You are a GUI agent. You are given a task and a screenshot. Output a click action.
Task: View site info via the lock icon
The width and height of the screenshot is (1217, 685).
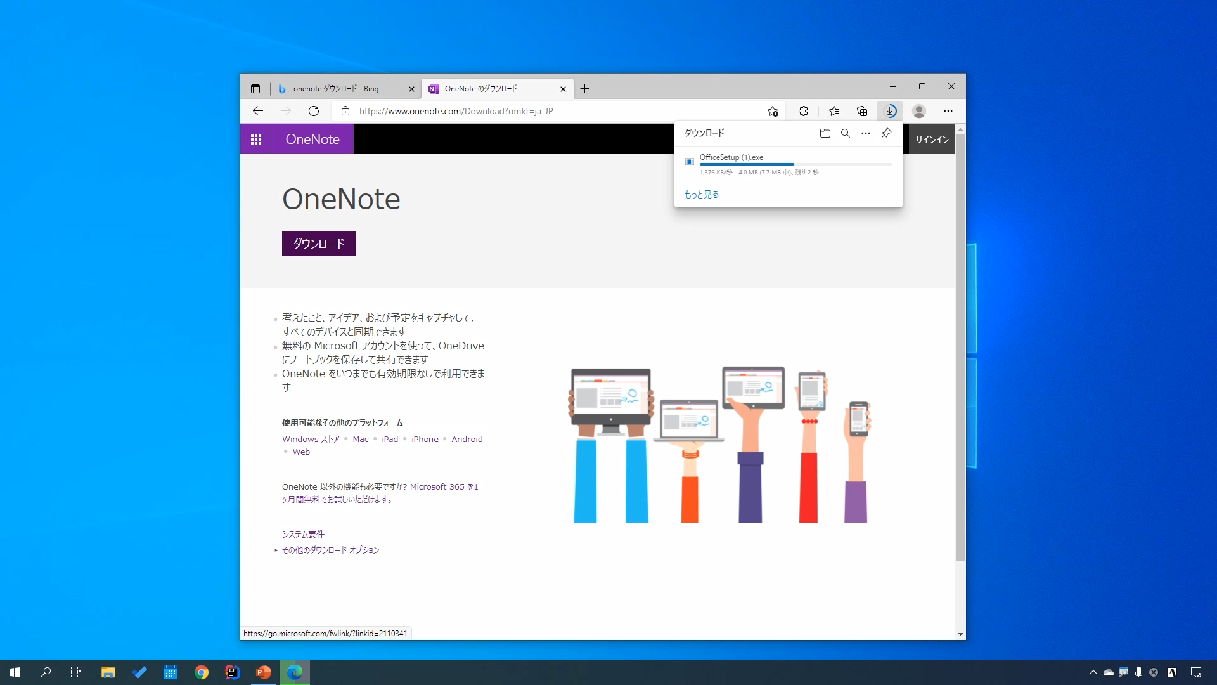345,111
